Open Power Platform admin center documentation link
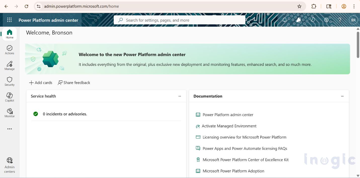The image size is (360, 178). 228,115
